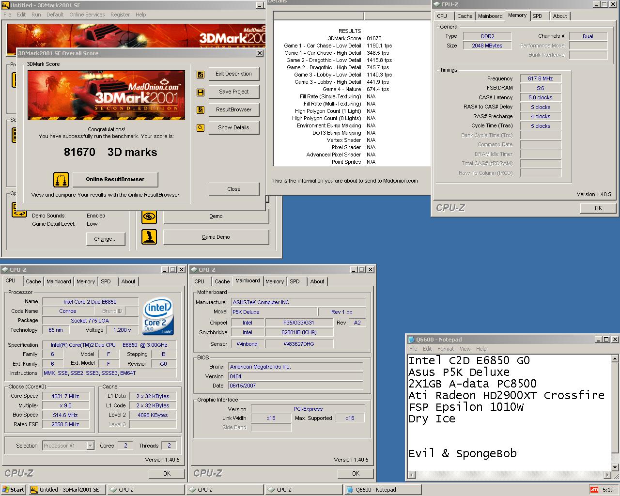Click the Edit Description button
The width and height of the screenshot is (620, 496).
coord(234,74)
